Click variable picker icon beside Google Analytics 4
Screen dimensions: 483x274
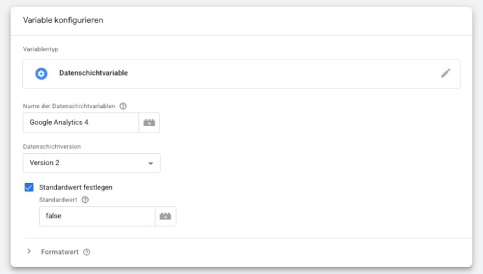tap(149, 123)
